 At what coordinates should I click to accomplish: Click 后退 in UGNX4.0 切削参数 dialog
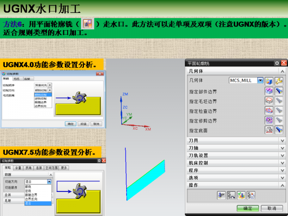pyautogui.click(x=84, y=124)
